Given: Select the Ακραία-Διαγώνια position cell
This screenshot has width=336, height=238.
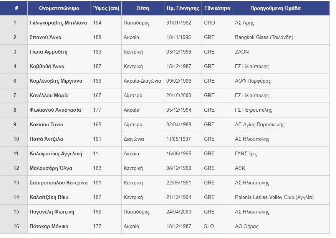Looking at the screenshot, I should click(x=143, y=81).
